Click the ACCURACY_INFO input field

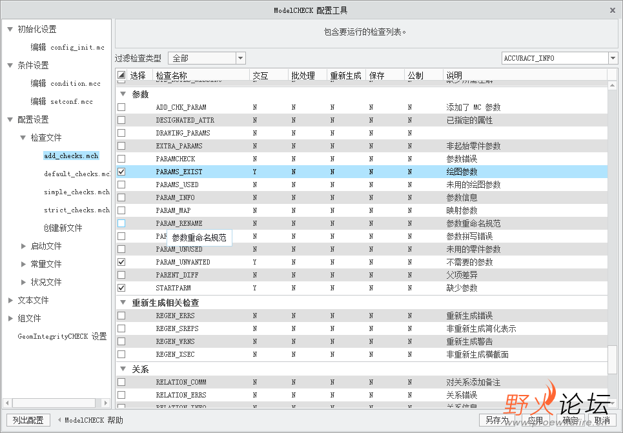tap(555, 58)
